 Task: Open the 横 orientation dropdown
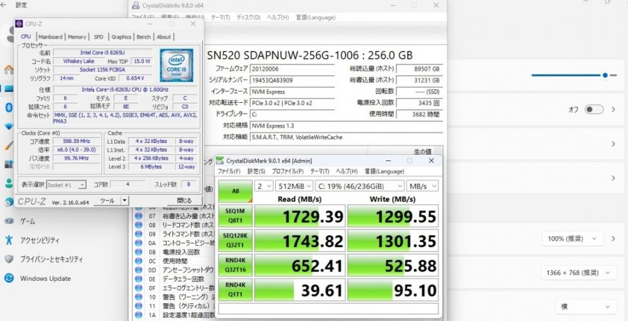click(586, 307)
